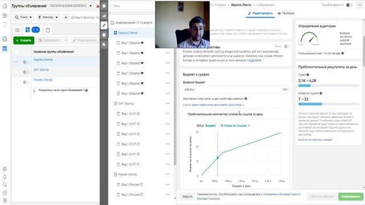365x205 pixels.
Task: Open the ads tab icon
Action: [48, 30]
